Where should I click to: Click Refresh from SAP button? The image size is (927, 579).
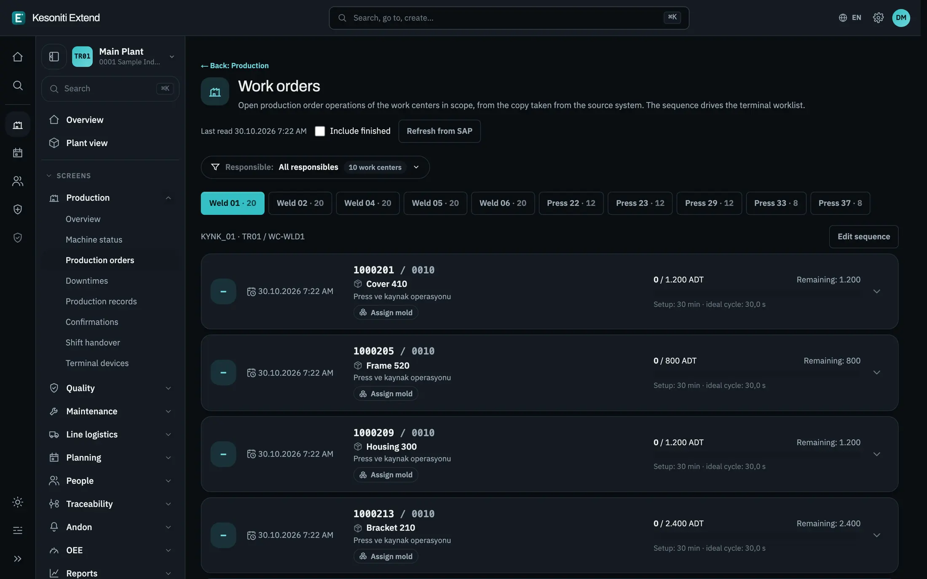(x=439, y=131)
